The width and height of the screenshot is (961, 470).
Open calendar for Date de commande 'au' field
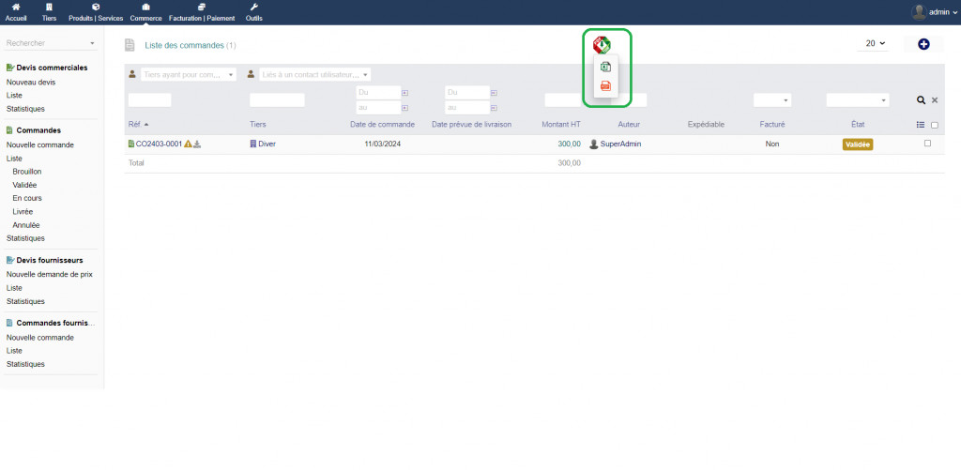tap(404, 108)
